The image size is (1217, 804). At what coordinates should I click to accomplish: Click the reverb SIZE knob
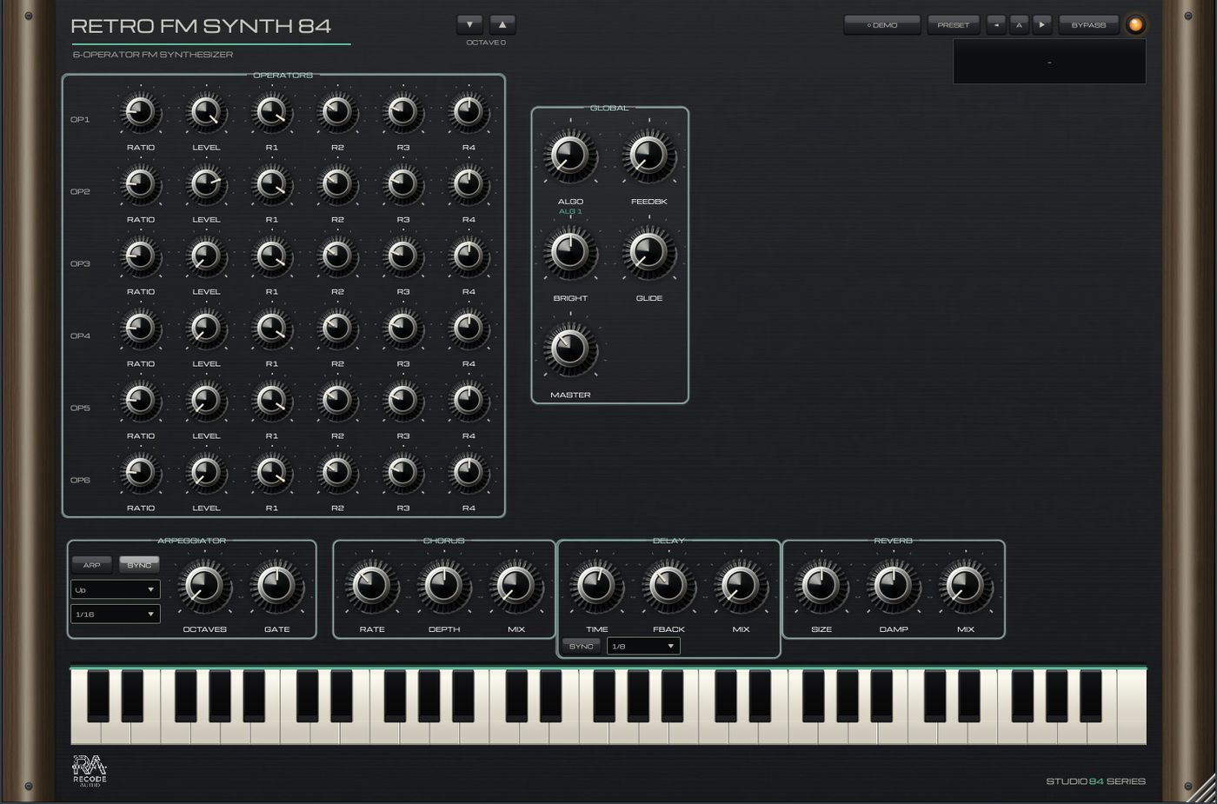[821, 585]
